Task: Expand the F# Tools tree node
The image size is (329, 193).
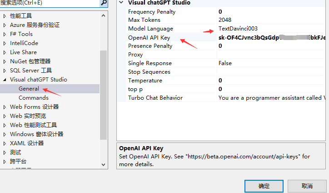Action: pos(5,34)
